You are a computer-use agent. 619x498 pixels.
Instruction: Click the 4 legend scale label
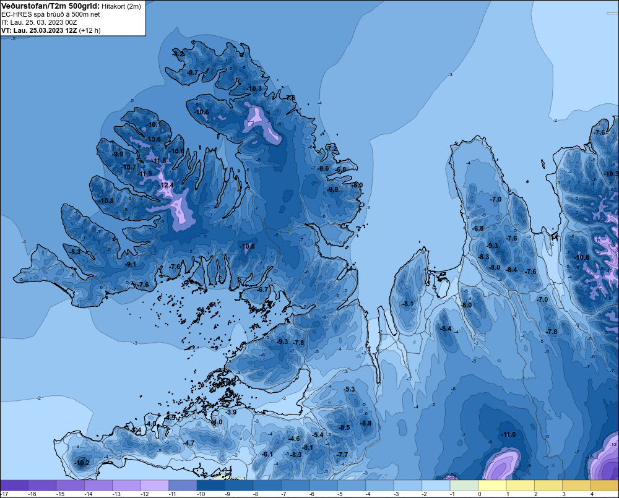(592, 494)
